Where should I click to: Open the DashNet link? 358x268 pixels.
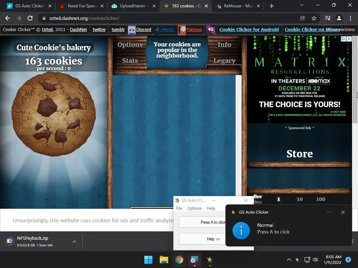coord(78,29)
